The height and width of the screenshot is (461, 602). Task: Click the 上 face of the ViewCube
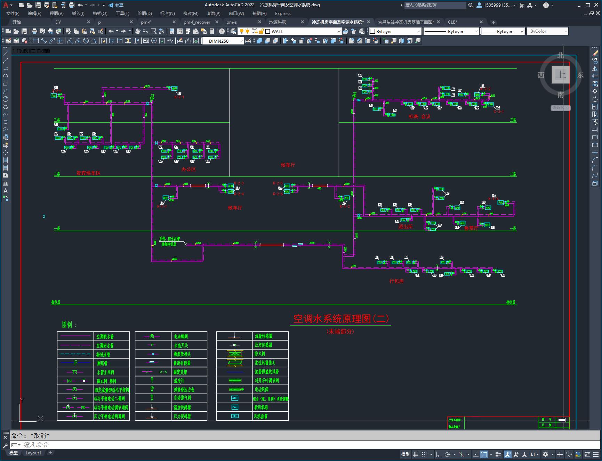pos(561,74)
